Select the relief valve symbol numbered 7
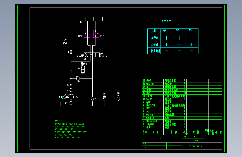The image size is (242, 157). (78, 79)
